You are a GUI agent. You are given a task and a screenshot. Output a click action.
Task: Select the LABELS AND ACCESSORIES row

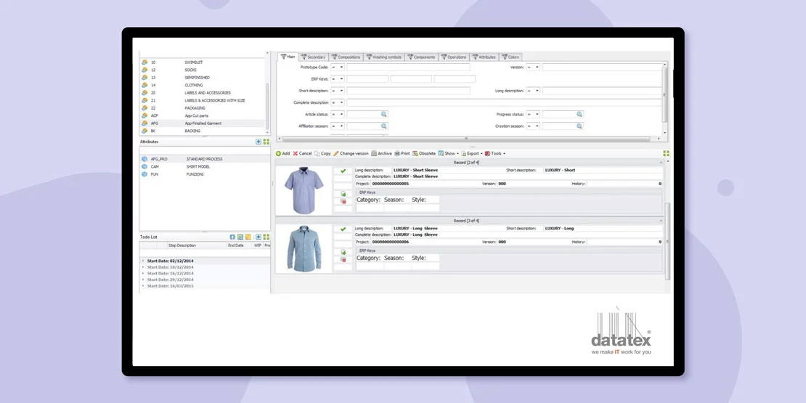(203, 93)
